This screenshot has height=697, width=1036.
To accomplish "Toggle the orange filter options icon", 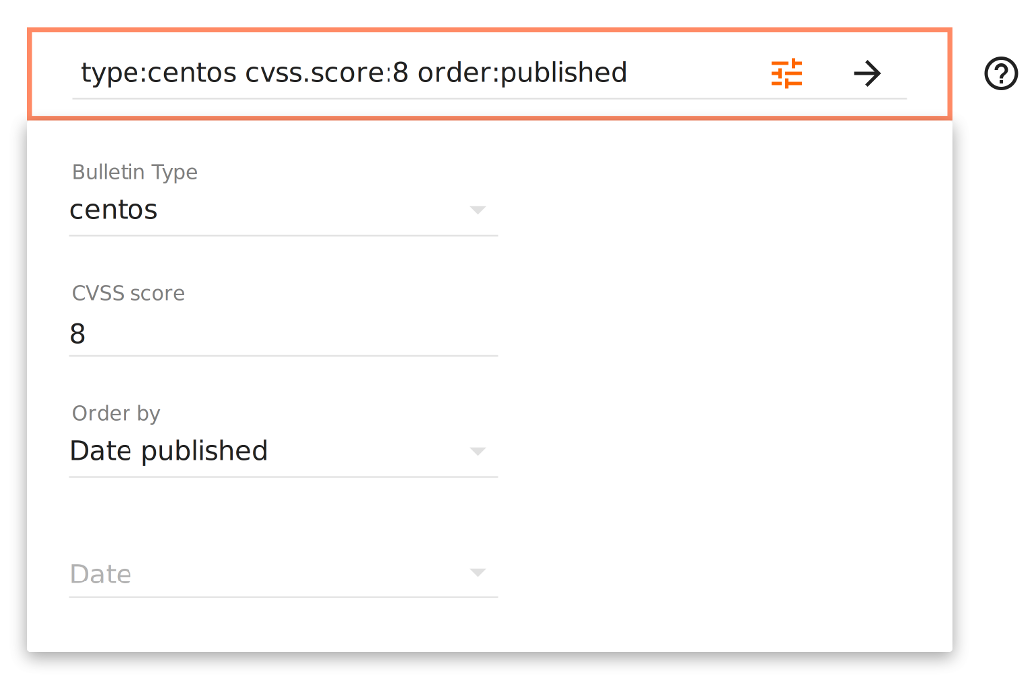I will pos(787,73).
